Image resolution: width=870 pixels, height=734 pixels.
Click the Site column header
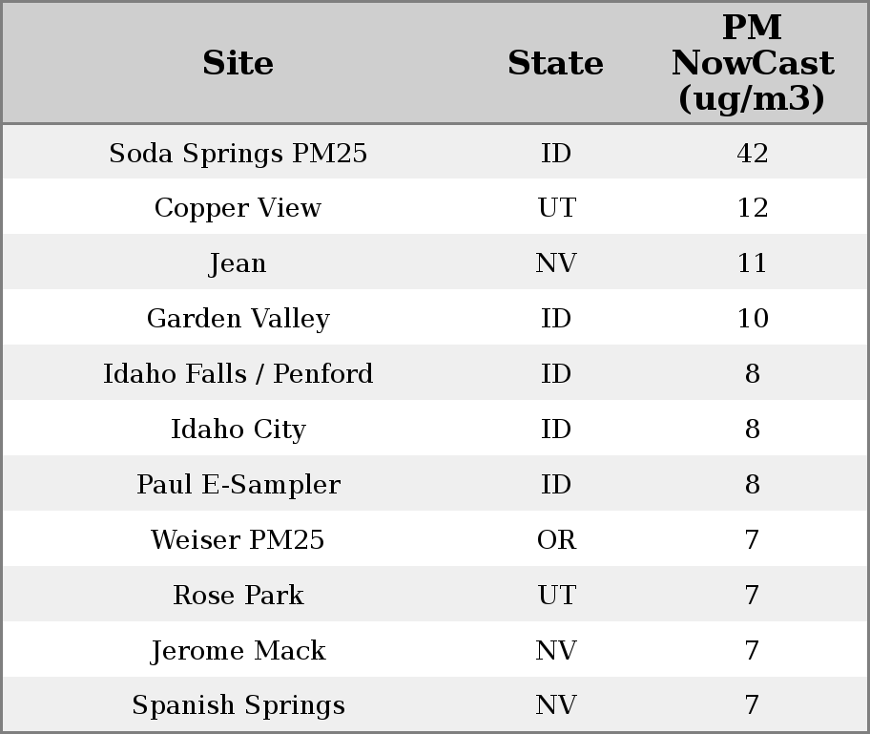coord(238,64)
